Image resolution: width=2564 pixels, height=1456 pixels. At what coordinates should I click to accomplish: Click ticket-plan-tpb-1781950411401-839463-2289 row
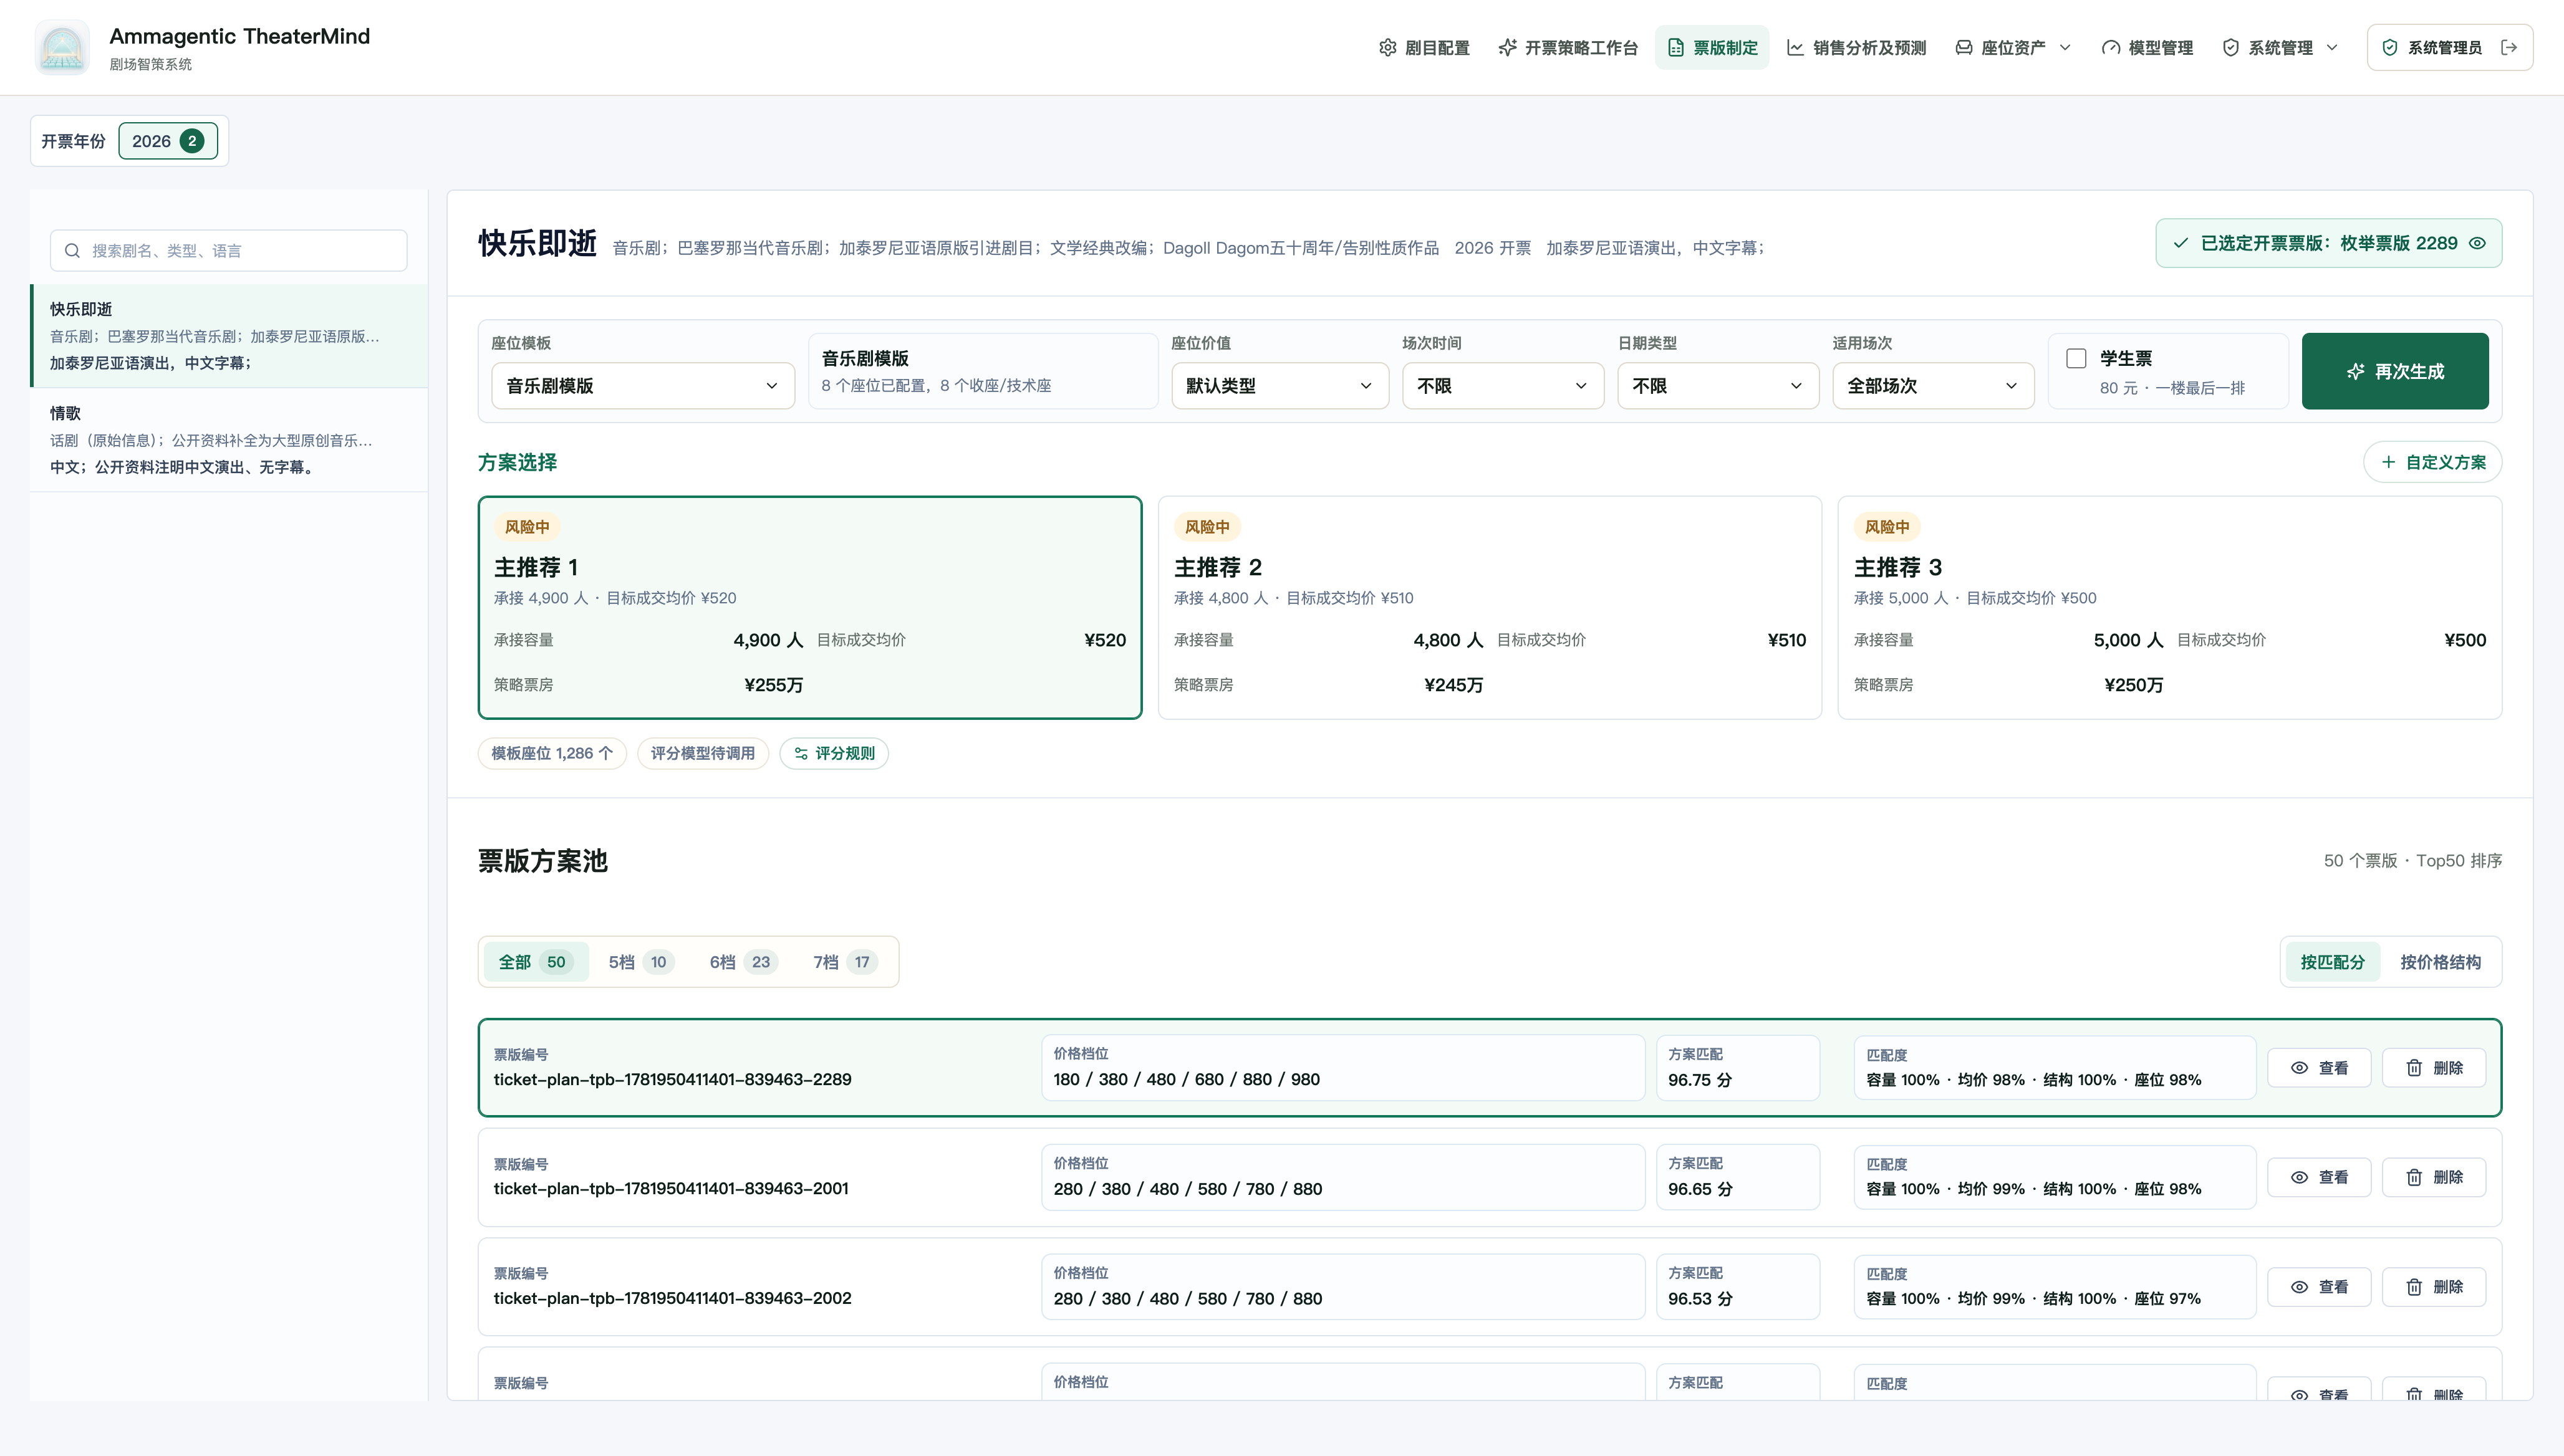click(1490, 1068)
